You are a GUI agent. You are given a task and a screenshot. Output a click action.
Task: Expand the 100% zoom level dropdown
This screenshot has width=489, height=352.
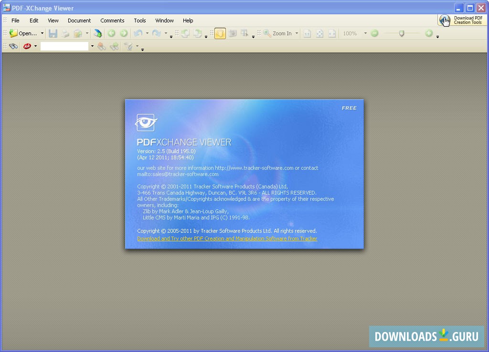click(x=365, y=33)
